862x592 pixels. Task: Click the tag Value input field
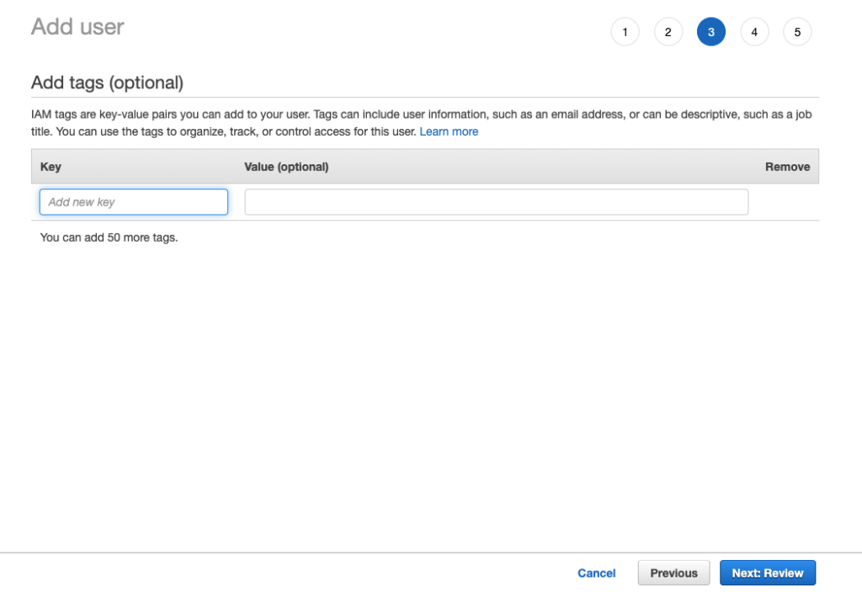click(x=497, y=202)
